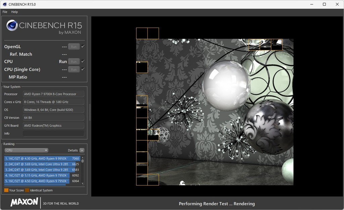Click the ranking list scroll-up arrow

click(83, 157)
